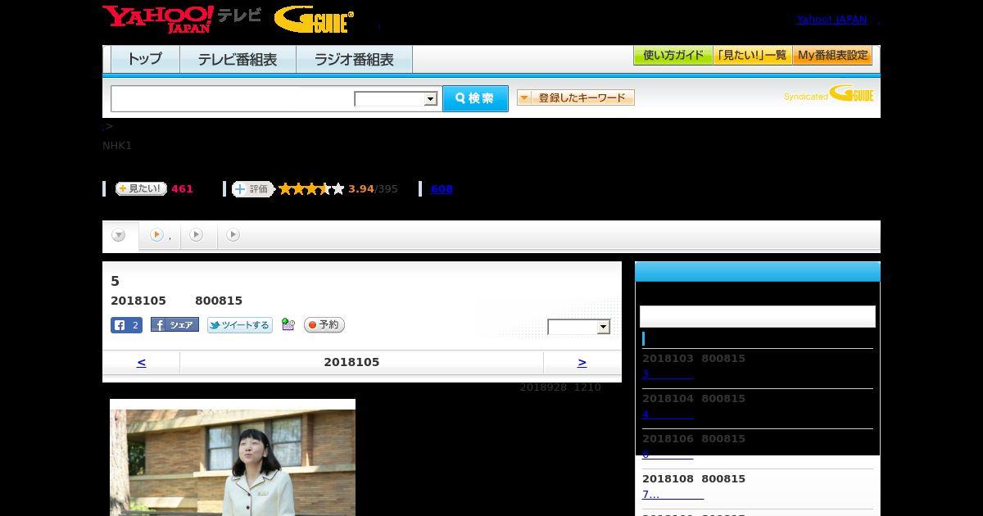Image resolution: width=983 pixels, height=516 pixels.
Task: Open the search category dropdown
Action: click(x=396, y=99)
